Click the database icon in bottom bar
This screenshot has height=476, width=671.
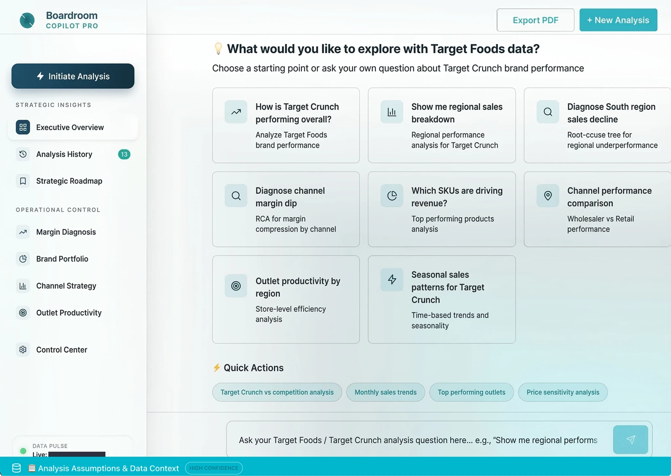click(x=16, y=468)
